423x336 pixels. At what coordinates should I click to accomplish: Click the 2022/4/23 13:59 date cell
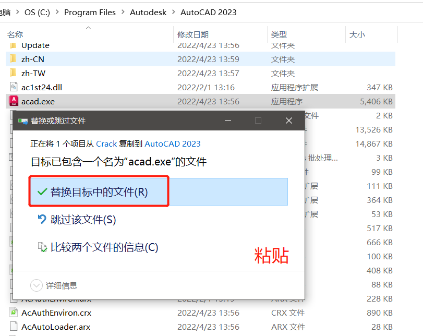208,59
